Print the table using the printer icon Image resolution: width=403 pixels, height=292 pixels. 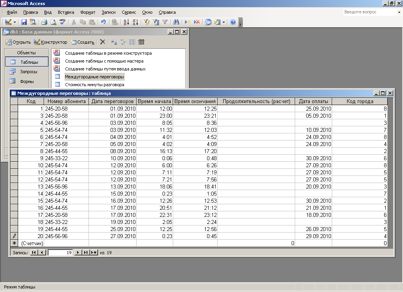(x=44, y=22)
